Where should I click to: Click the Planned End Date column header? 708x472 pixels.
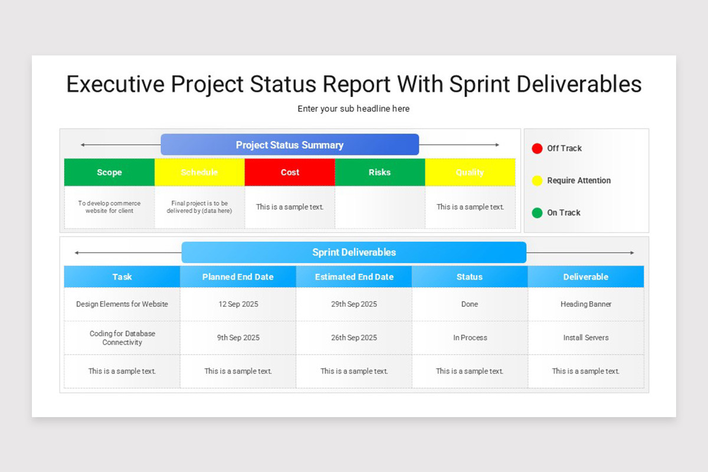[238, 276]
